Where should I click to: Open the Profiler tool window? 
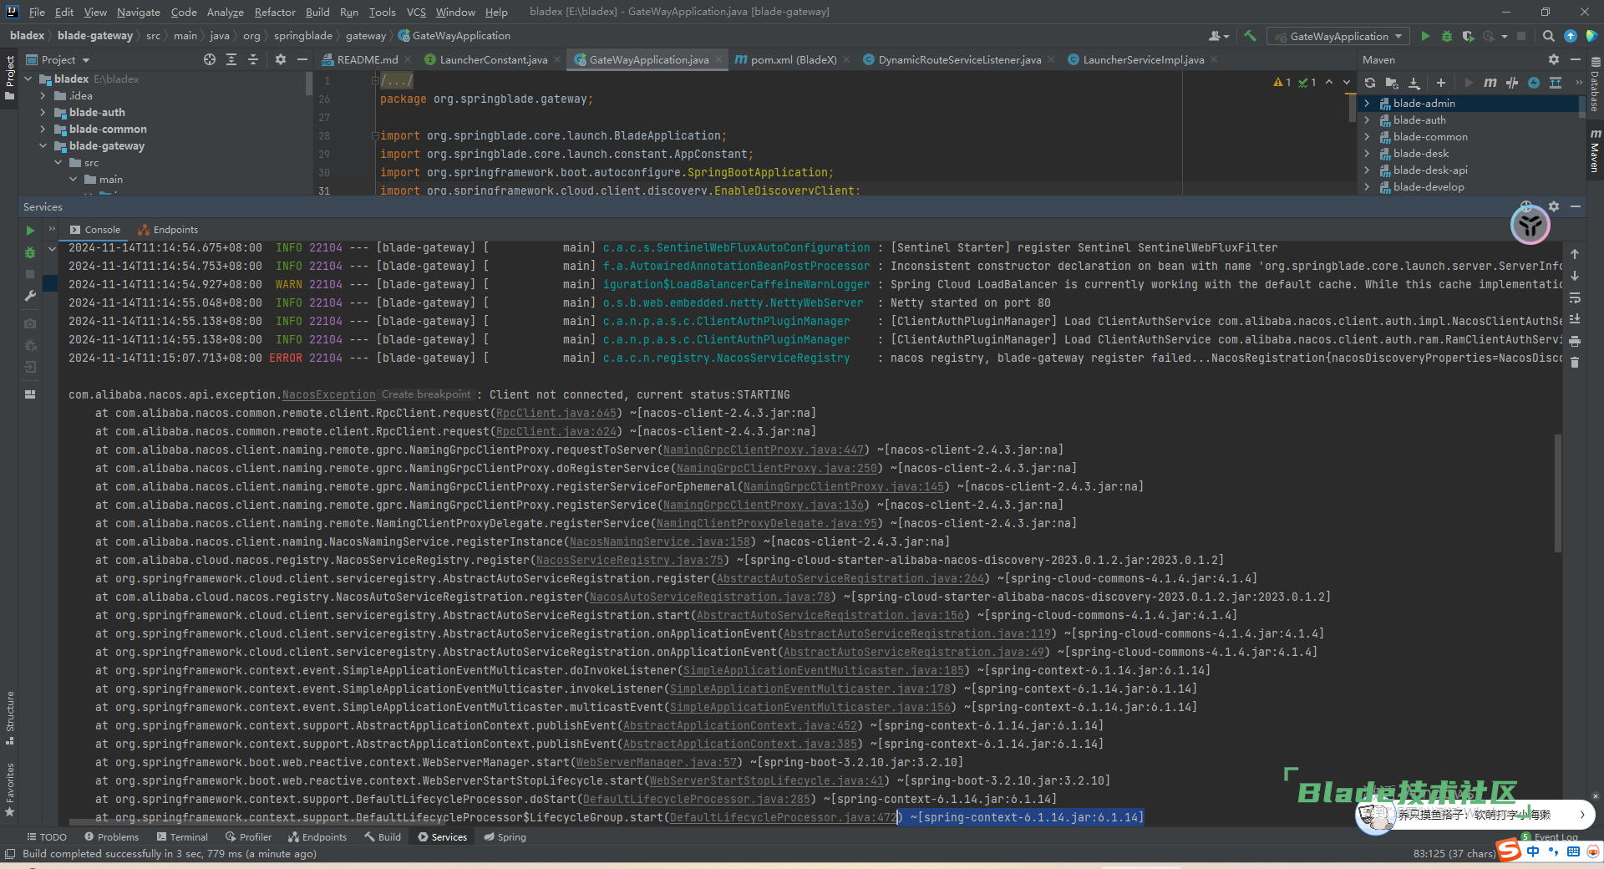[248, 837]
